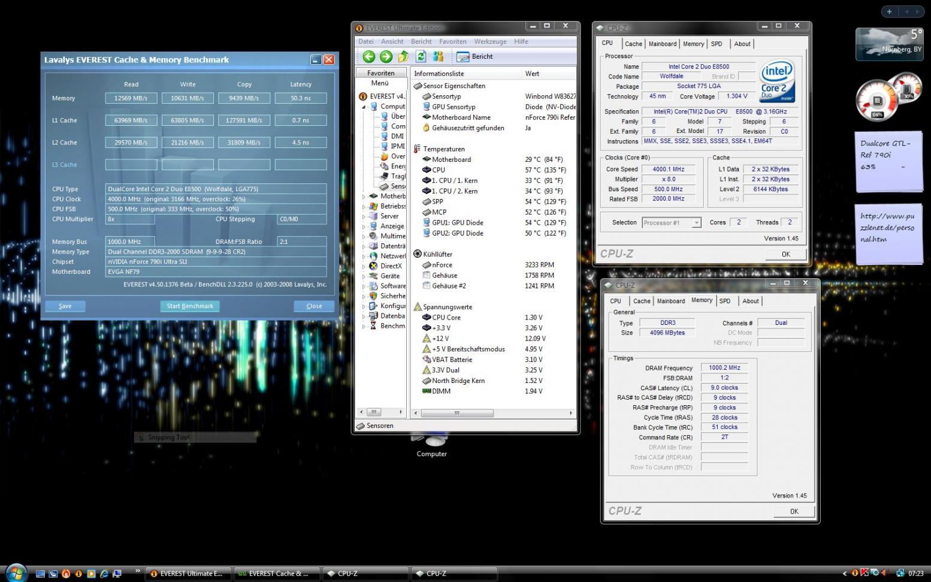Click Internet Explorer quick launch icon
The image size is (931, 582).
click(x=104, y=574)
